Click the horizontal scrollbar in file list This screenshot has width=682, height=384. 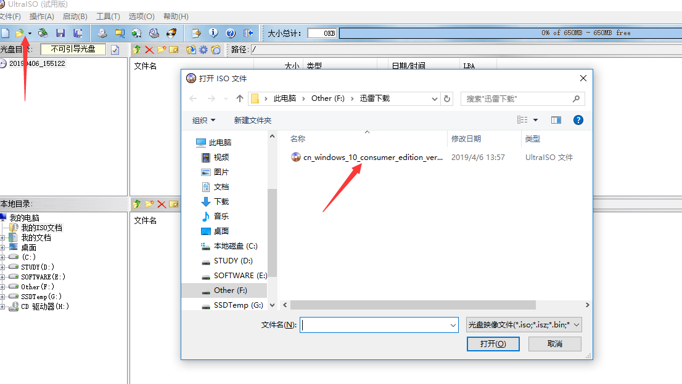[413, 305]
